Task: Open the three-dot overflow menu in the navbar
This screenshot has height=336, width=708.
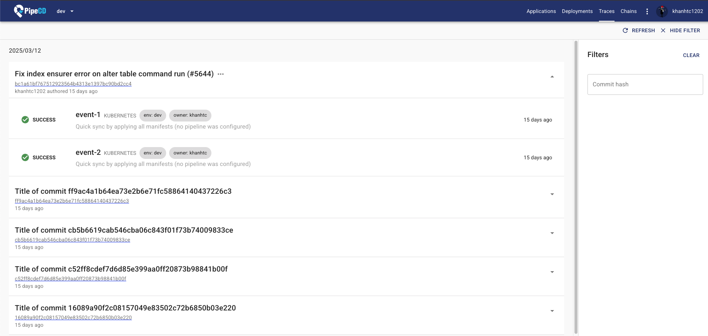Action: point(647,11)
